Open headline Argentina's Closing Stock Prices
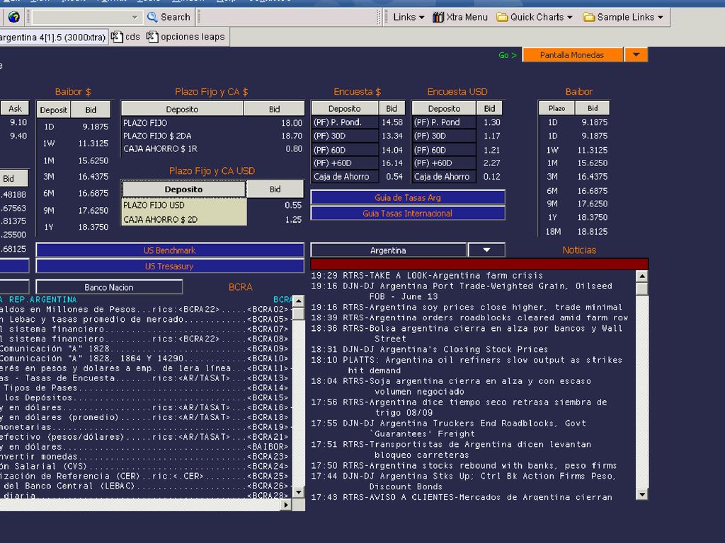This screenshot has width=725, height=543. 430,349
